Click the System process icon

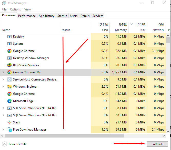(x=9, y=44)
